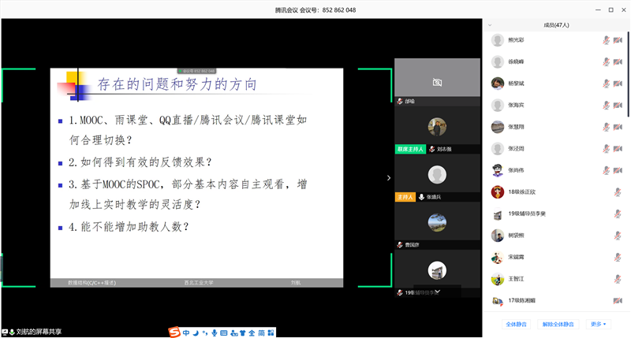The height and width of the screenshot is (338, 631).
Task: Click 张泾周's camera-off icon
Action: pos(618,149)
